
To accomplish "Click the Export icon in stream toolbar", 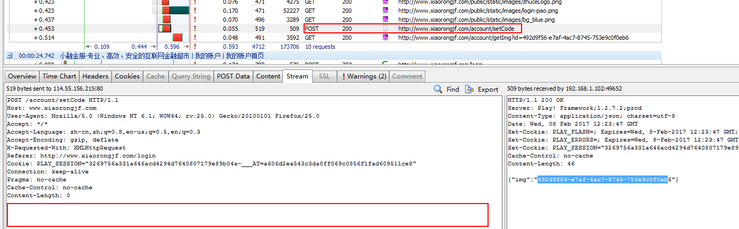I will (x=469, y=89).
